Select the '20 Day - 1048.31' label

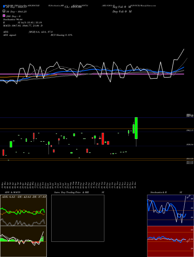coord(16,7)
